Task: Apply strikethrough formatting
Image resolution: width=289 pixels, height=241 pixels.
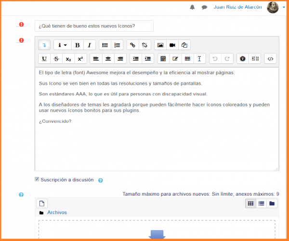Action: [x=57, y=59]
